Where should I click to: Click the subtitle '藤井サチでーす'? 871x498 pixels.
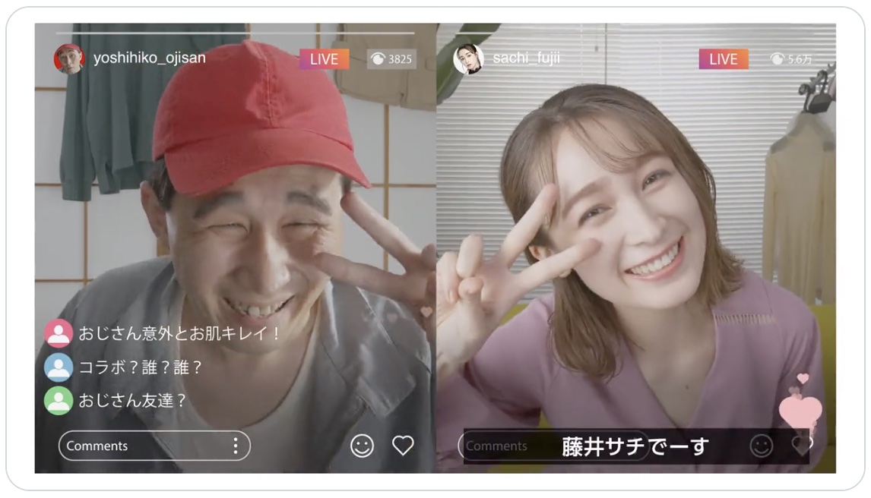635,446
